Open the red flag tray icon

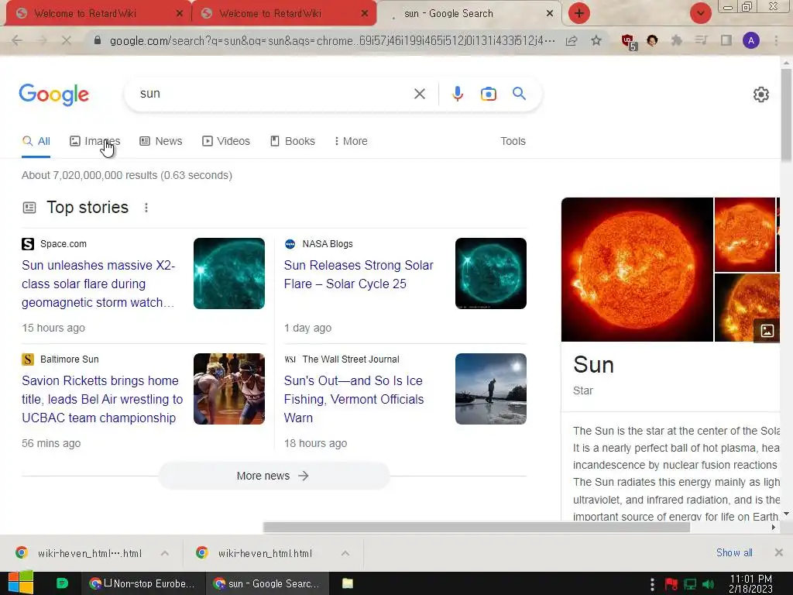point(671,584)
